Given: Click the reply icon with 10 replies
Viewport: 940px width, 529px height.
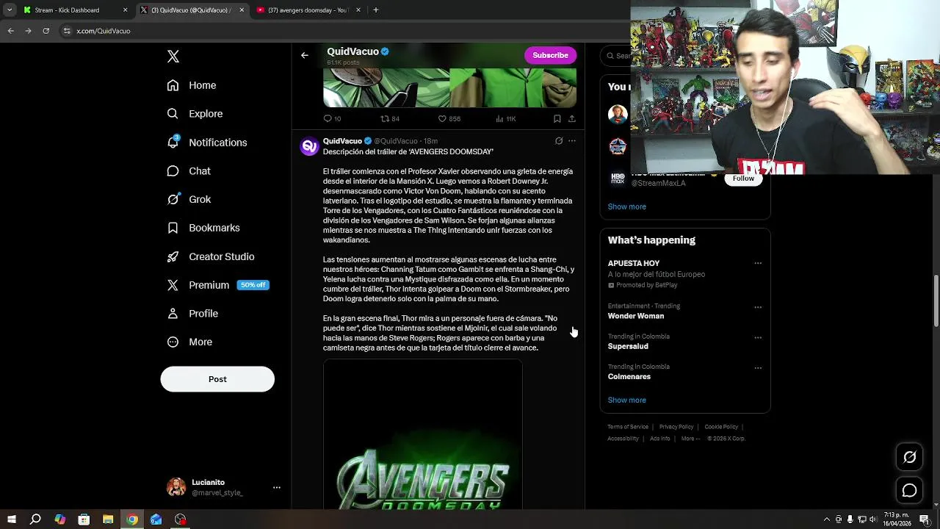Looking at the screenshot, I should 332,118.
